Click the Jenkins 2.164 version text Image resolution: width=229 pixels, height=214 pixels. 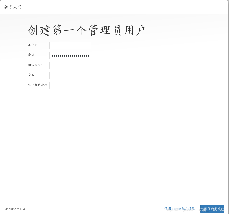[x=15, y=209]
